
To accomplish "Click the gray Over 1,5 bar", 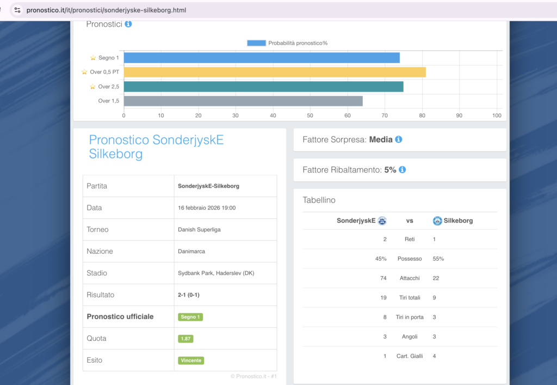I will [243, 101].
